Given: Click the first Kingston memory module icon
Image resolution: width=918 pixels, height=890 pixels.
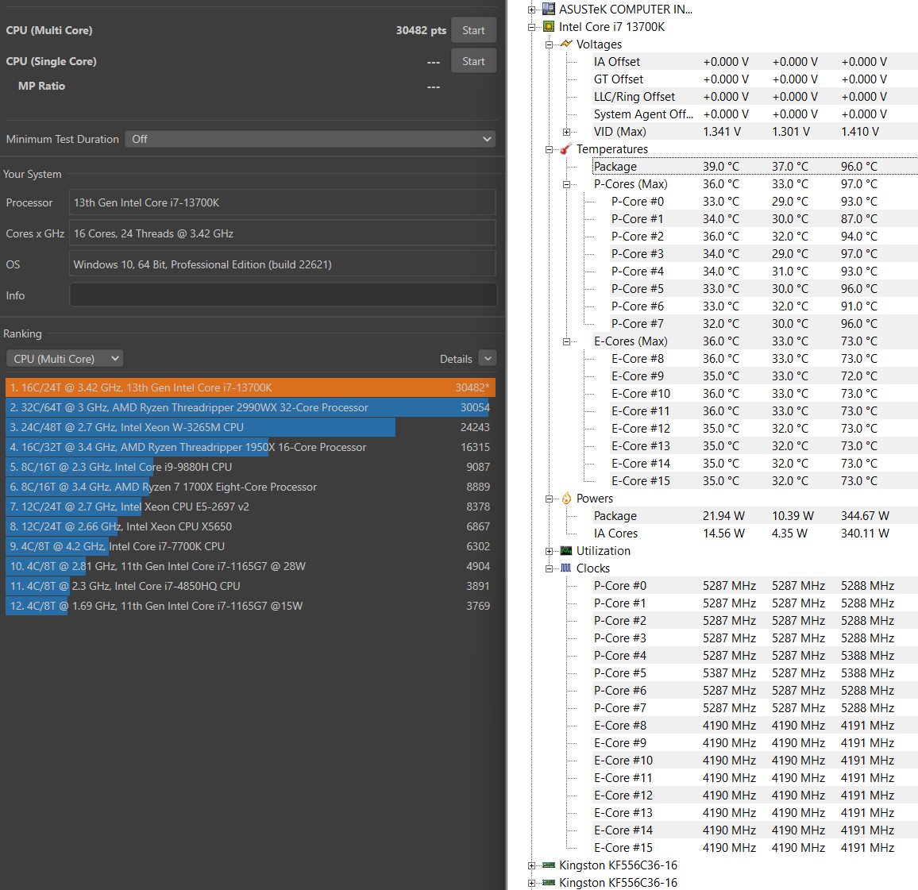Looking at the screenshot, I should tap(549, 865).
